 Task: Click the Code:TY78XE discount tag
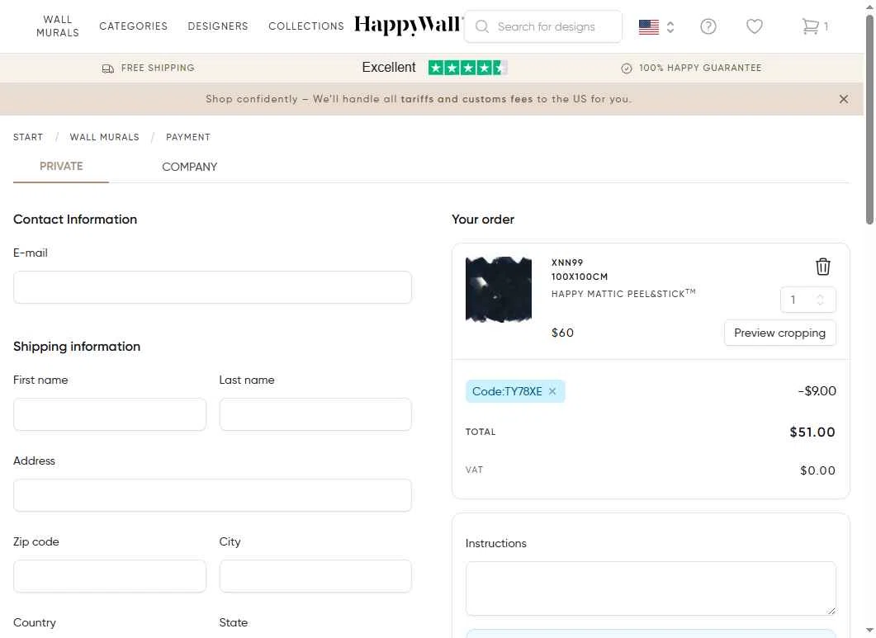515,391
